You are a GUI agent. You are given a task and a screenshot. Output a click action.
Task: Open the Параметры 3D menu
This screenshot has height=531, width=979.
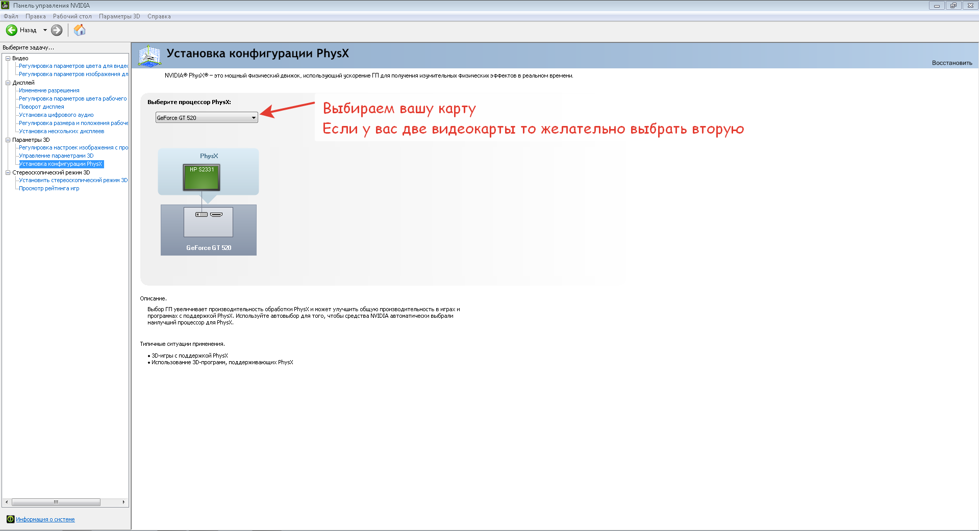coord(119,16)
